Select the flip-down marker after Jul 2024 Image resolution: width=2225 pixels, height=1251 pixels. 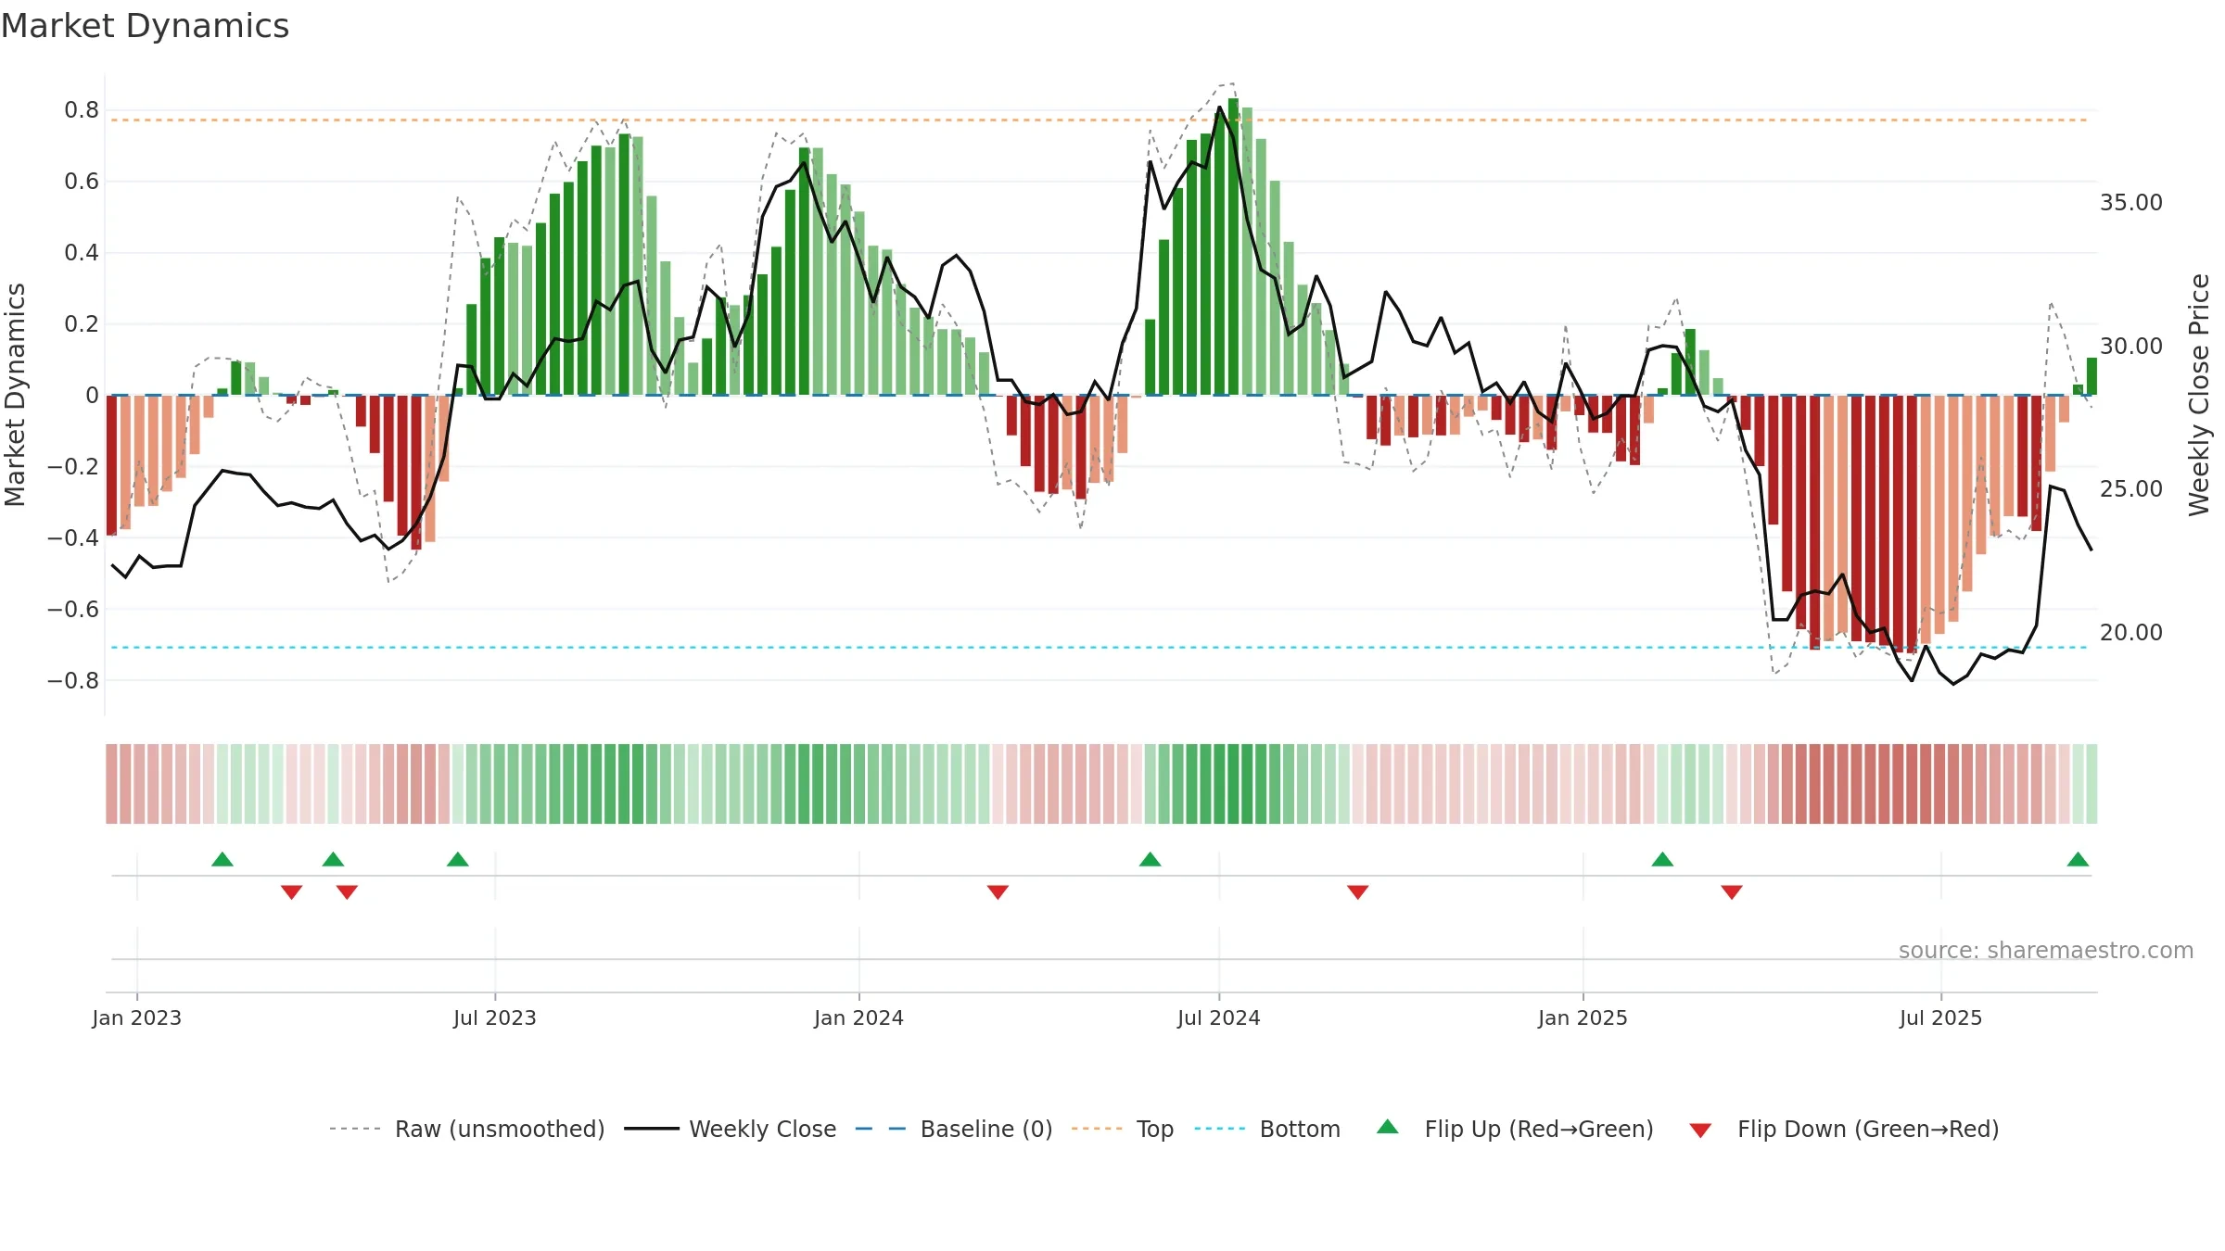point(1358,892)
